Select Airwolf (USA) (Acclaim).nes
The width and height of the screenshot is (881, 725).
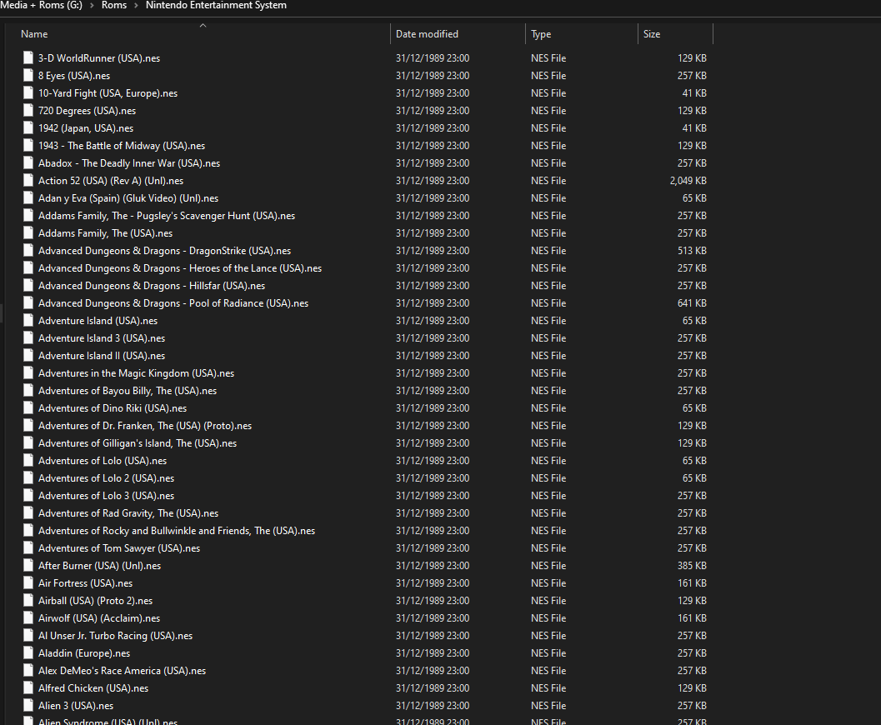(x=99, y=617)
